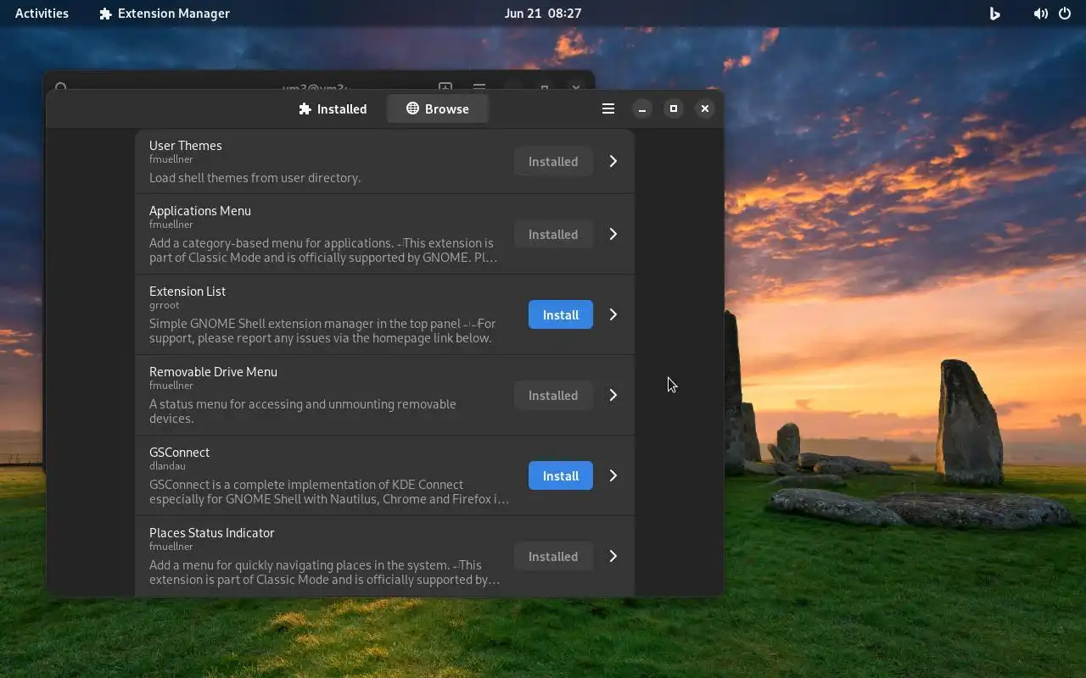This screenshot has width=1086, height=678.
Task: Click description starting "GSConnect is a complete implementation"
Action: point(329,492)
